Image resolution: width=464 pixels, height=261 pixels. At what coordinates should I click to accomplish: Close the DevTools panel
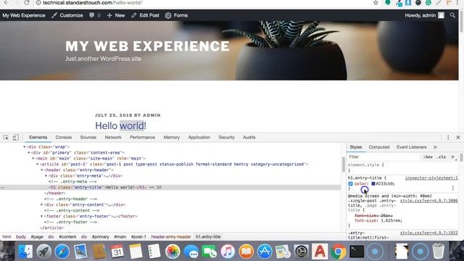coord(458,138)
